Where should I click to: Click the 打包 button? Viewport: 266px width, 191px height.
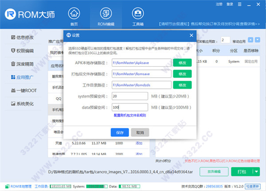[242, 172]
